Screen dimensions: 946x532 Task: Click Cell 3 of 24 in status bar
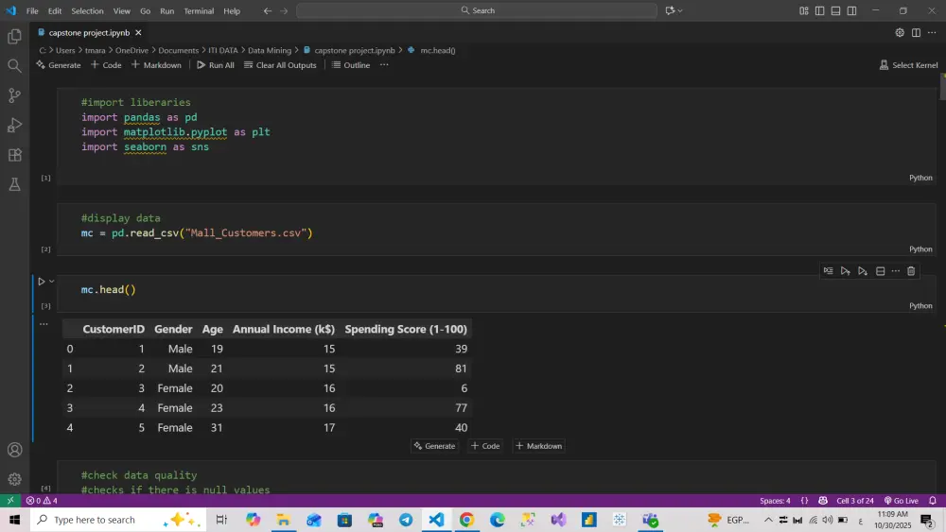click(855, 501)
